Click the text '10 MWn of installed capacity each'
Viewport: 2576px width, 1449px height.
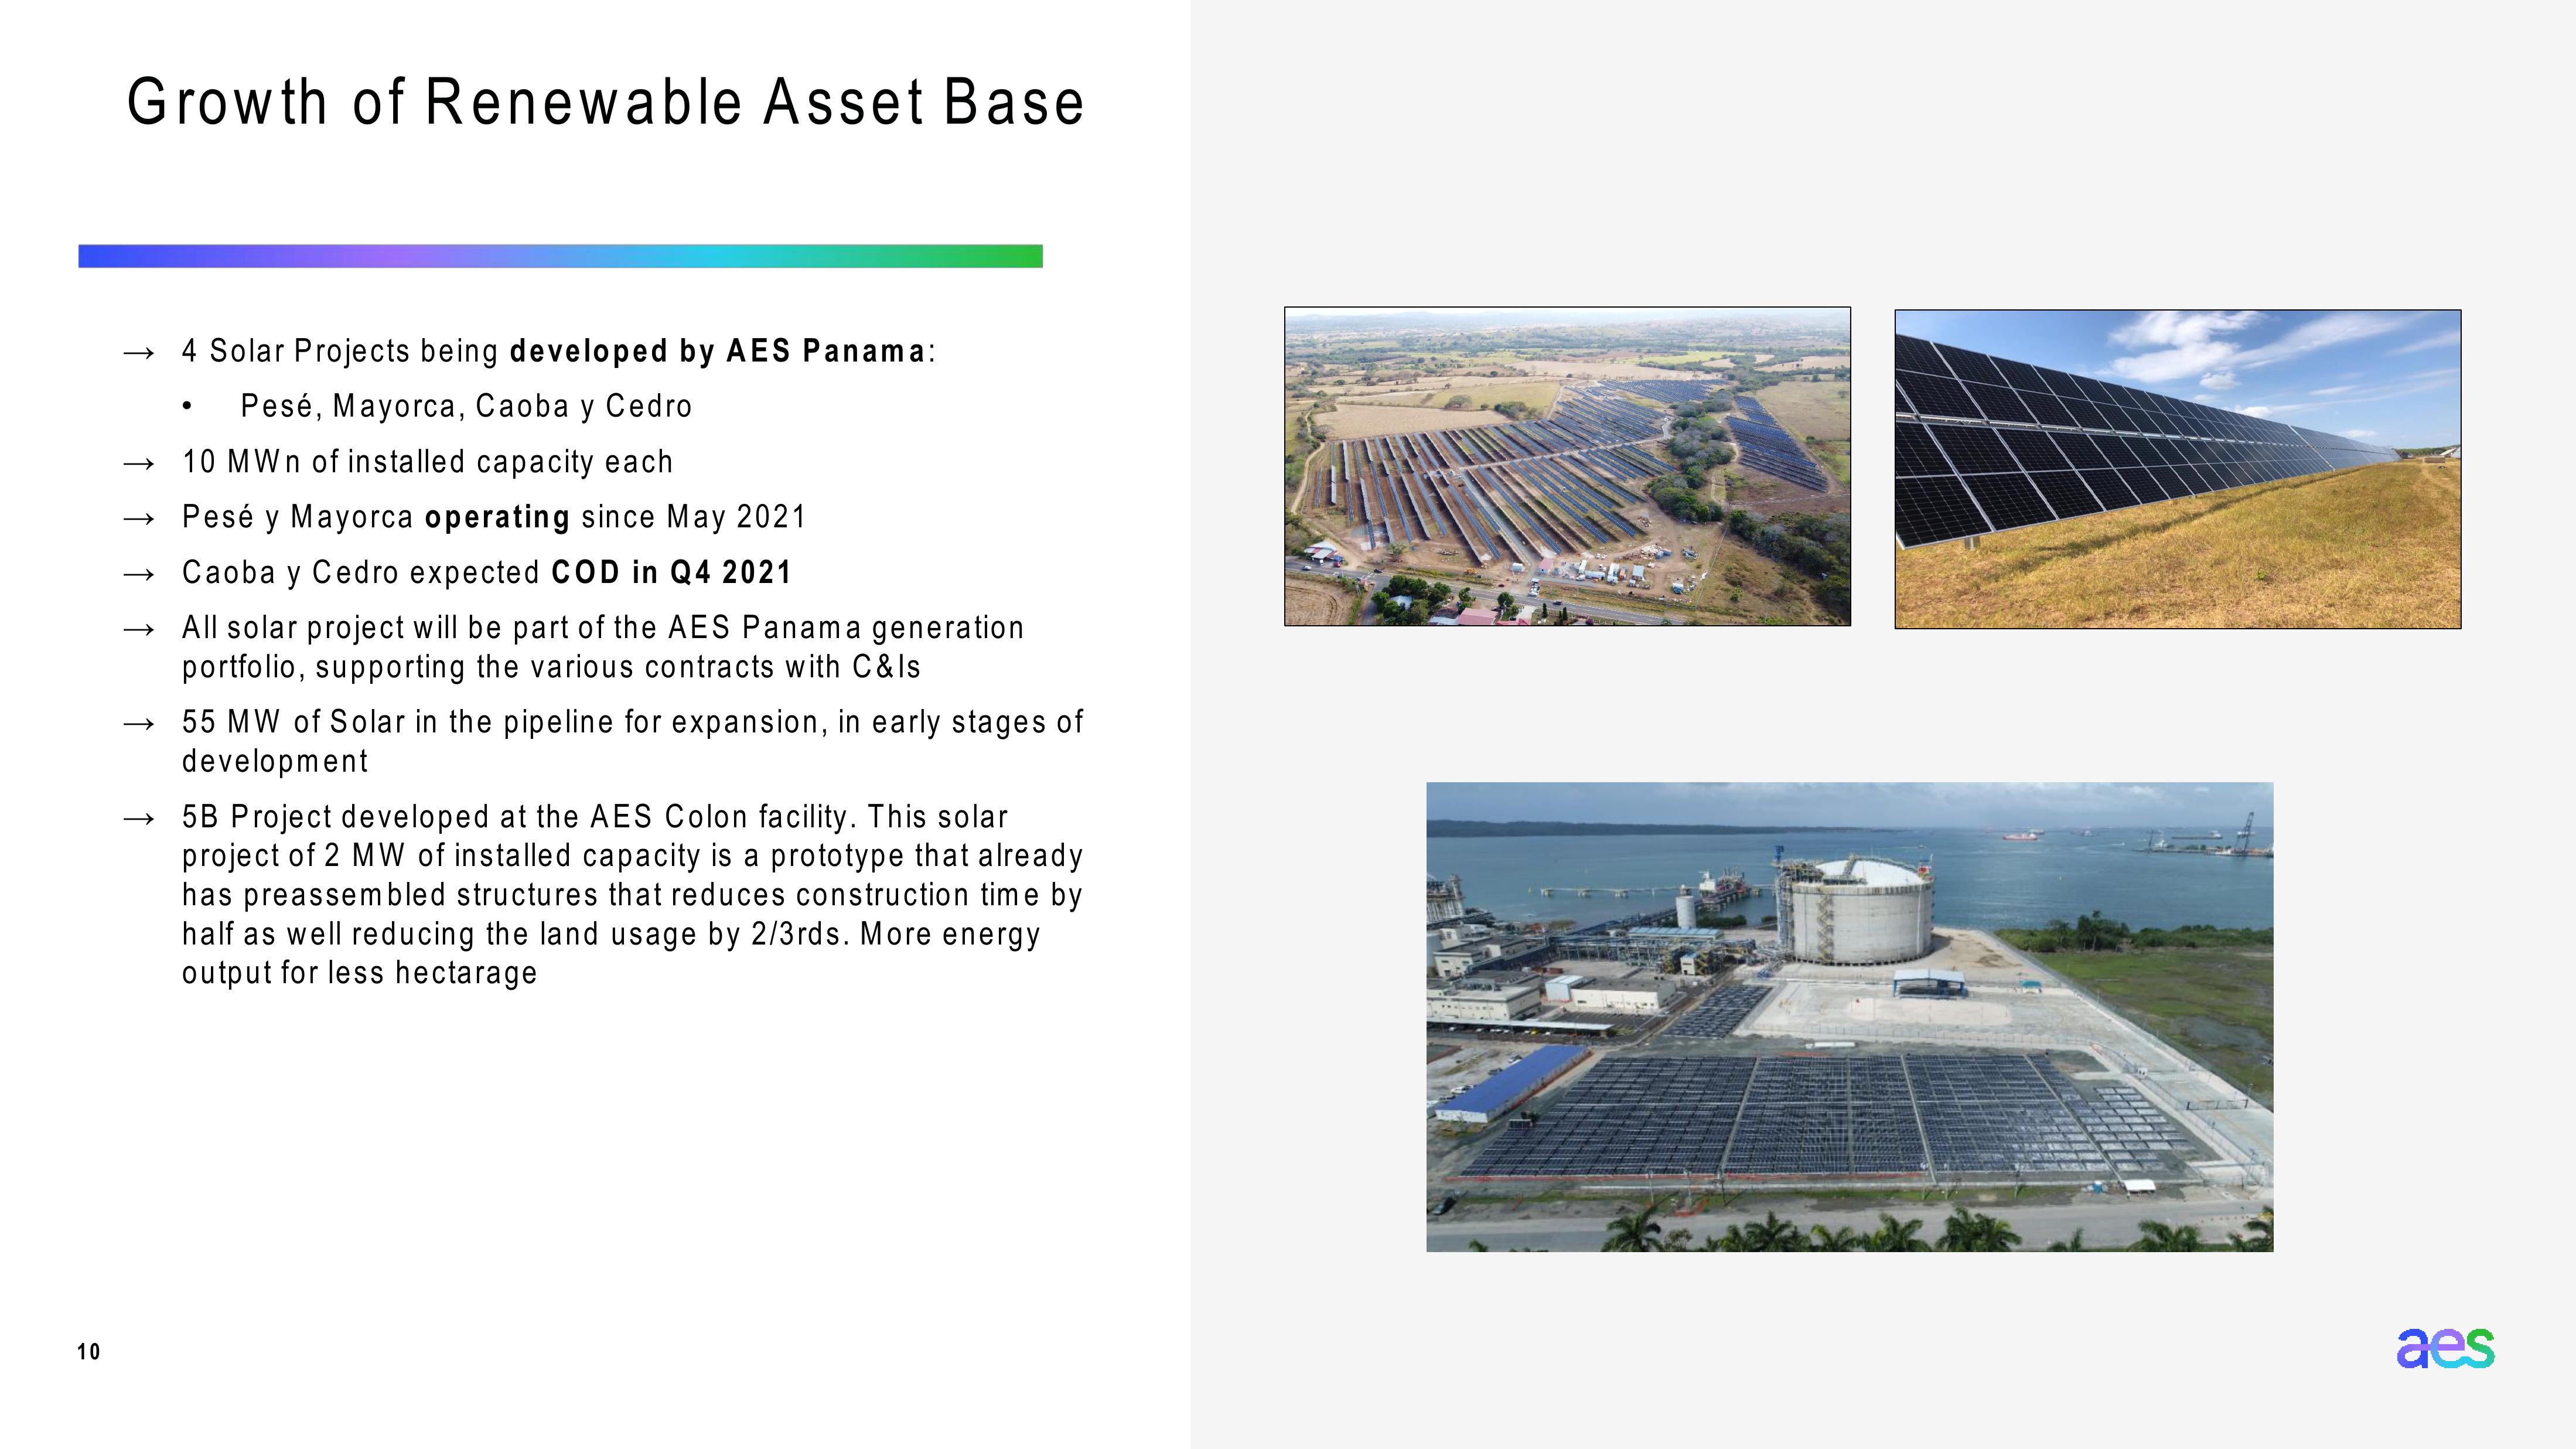(x=427, y=462)
